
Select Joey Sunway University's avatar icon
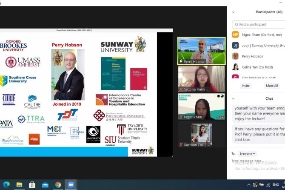(x=235, y=45)
